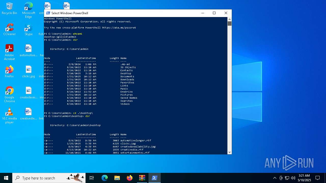Screen dimensions: 326x183
Task: Open the Action Center notifications
Action: tap(318, 178)
